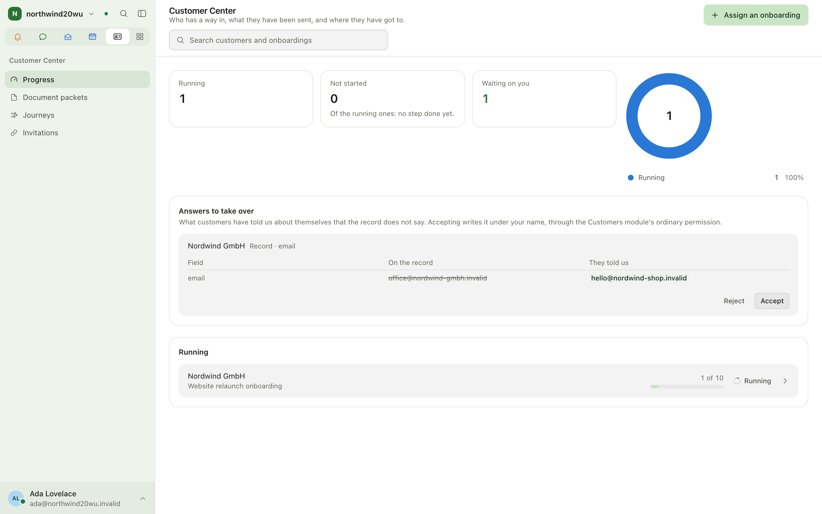
Task: Click struck-through office@nordwind-gmbh.invalid address
Action: tap(438, 278)
